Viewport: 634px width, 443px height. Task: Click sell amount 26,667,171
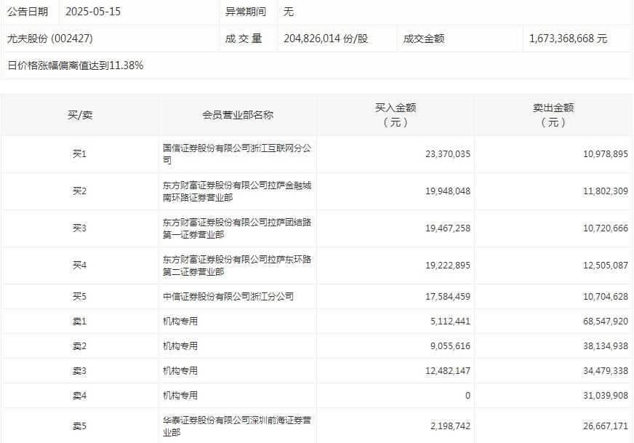coord(606,426)
